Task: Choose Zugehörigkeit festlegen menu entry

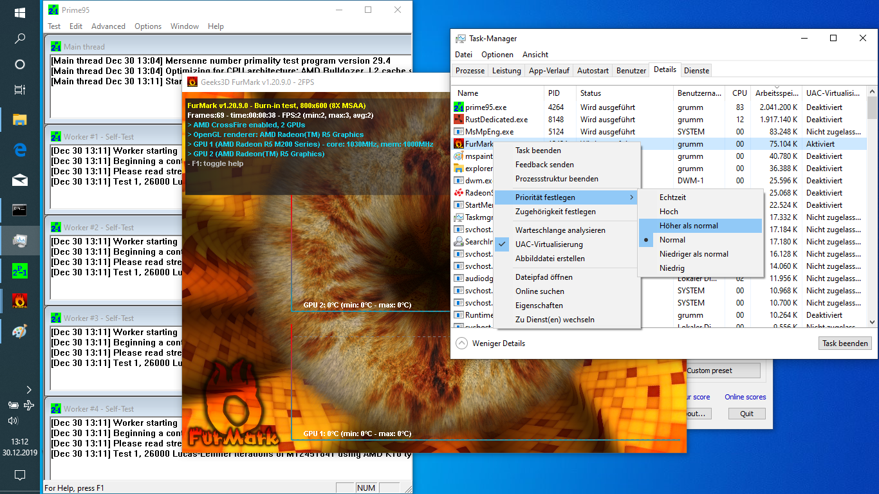Action: pyautogui.click(x=567, y=212)
